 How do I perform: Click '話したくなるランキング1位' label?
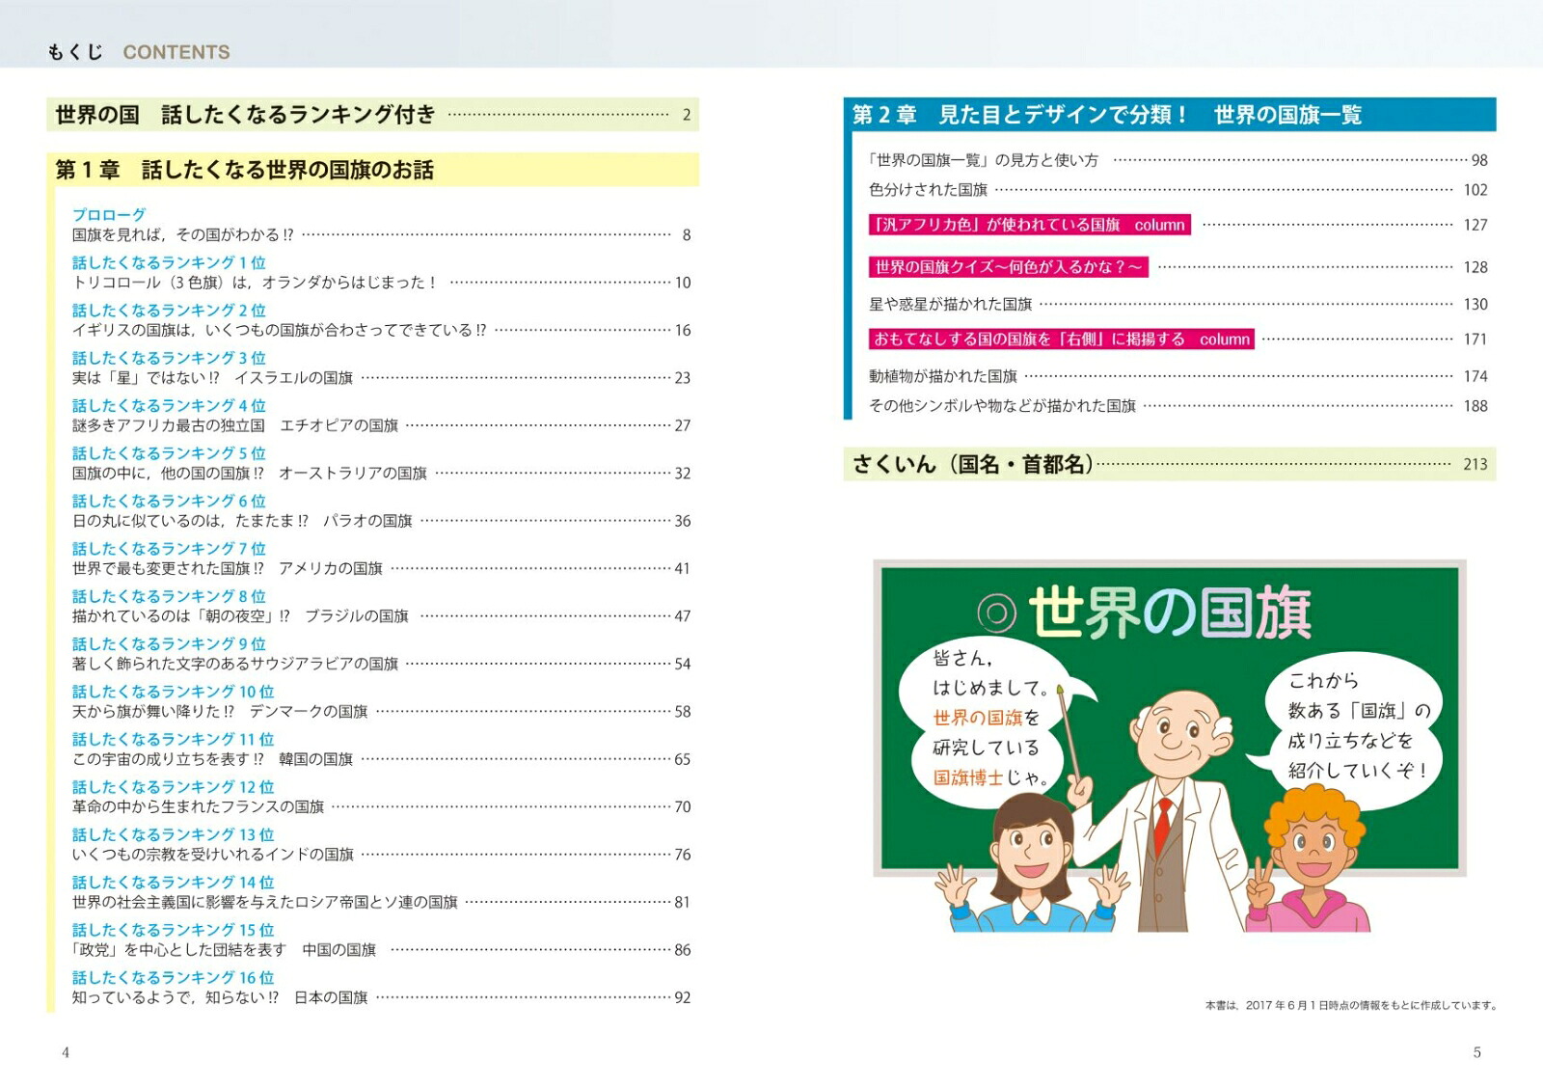point(169,262)
